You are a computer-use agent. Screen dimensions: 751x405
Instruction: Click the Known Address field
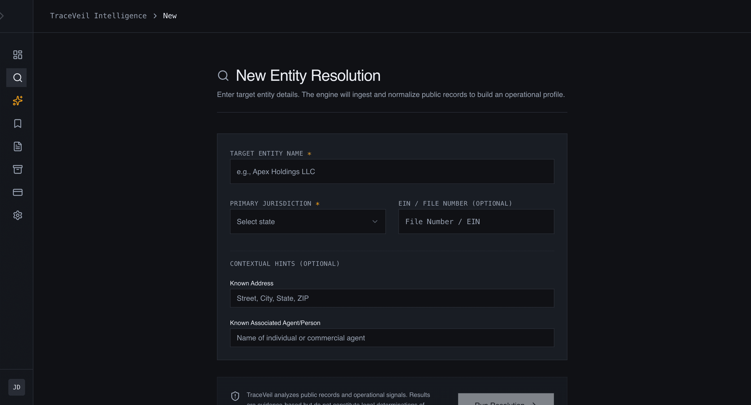[392, 298]
